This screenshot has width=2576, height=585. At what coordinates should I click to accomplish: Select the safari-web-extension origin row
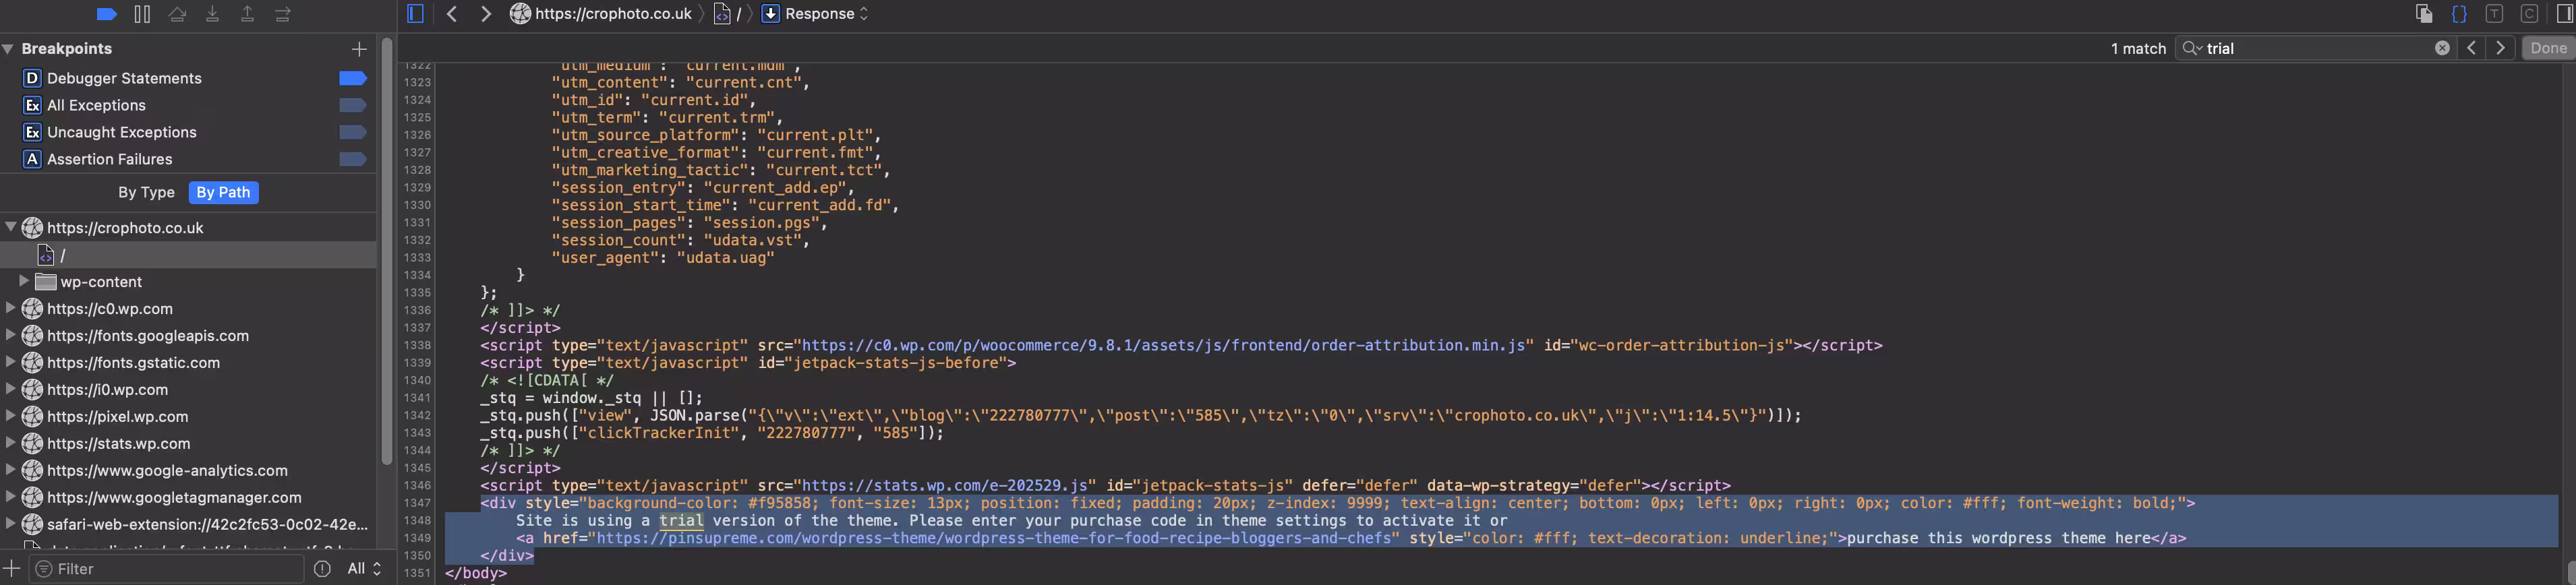[x=188, y=524]
